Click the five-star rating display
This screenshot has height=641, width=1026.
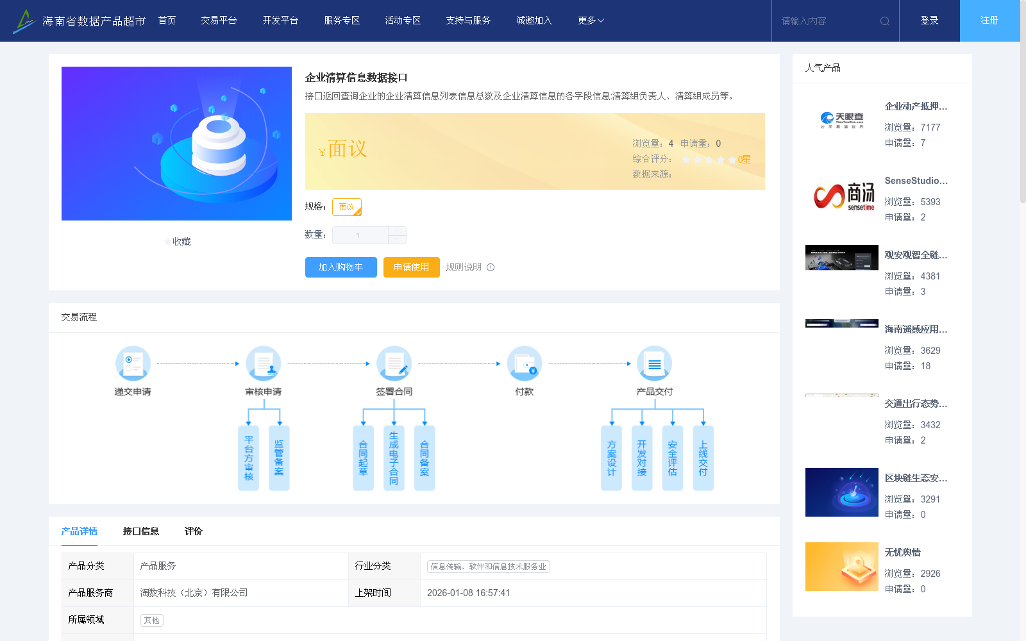(x=709, y=160)
